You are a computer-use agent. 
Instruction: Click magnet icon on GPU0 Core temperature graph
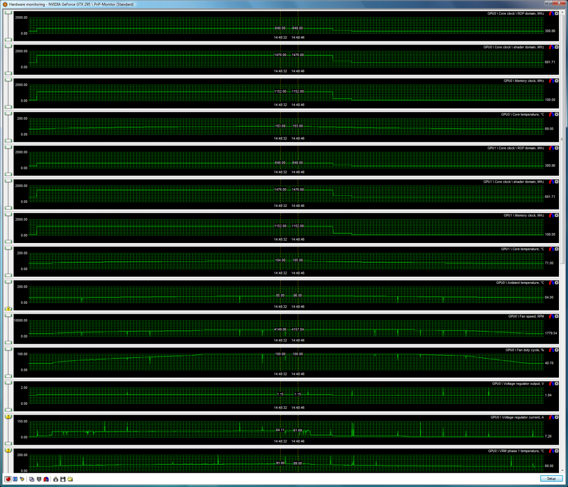[x=551, y=115]
